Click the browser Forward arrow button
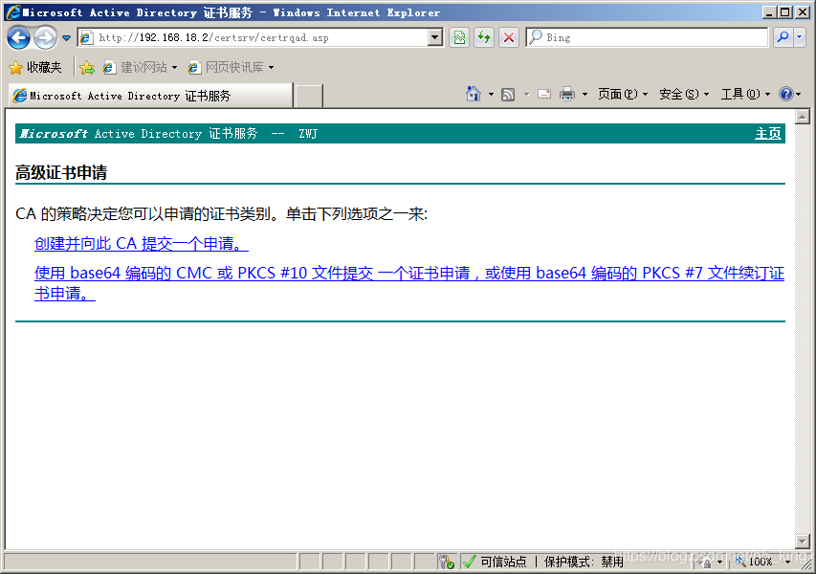816x574 pixels. click(x=46, y=37)
